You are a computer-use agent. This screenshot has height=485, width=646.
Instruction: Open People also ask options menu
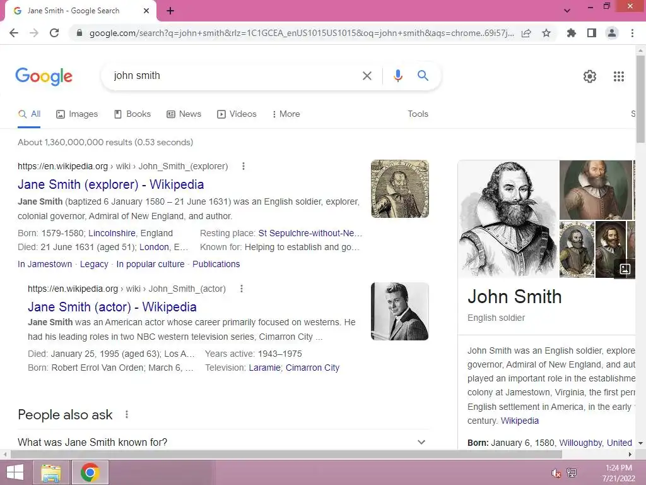tap(127, 414)
